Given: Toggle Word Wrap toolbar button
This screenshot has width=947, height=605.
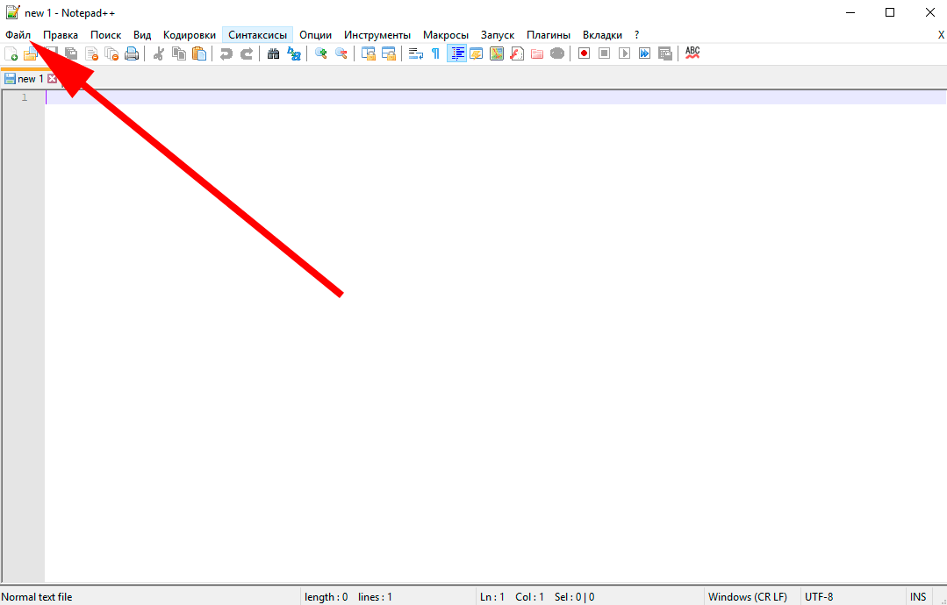Looking at the screenshot, I should point(415,53).
